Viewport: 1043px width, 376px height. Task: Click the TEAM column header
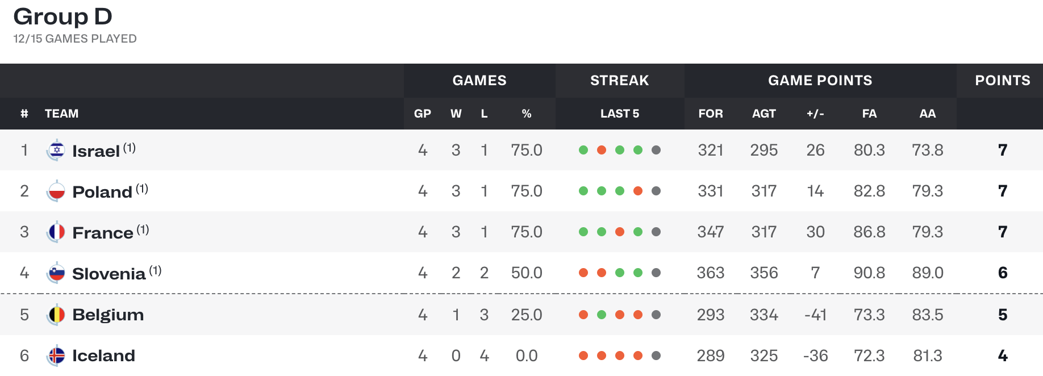pyautogui.click(x=61, y=114)
